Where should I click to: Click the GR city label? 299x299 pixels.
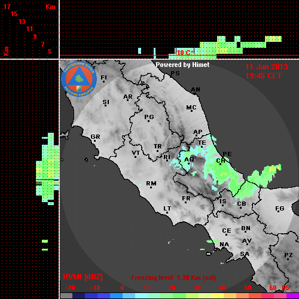(x=95, y=137)
